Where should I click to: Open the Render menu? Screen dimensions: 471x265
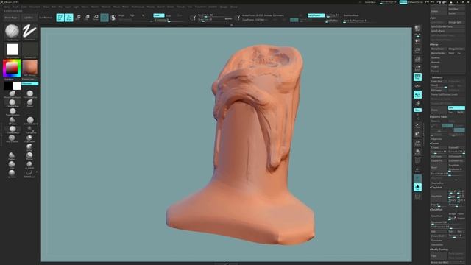pyautogui.click(x=151, y=7)
